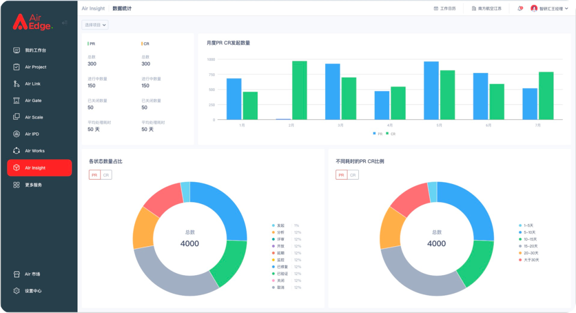Click the 工作日历 link in header
The image size is (576, 313).
[x=445, y=9]
